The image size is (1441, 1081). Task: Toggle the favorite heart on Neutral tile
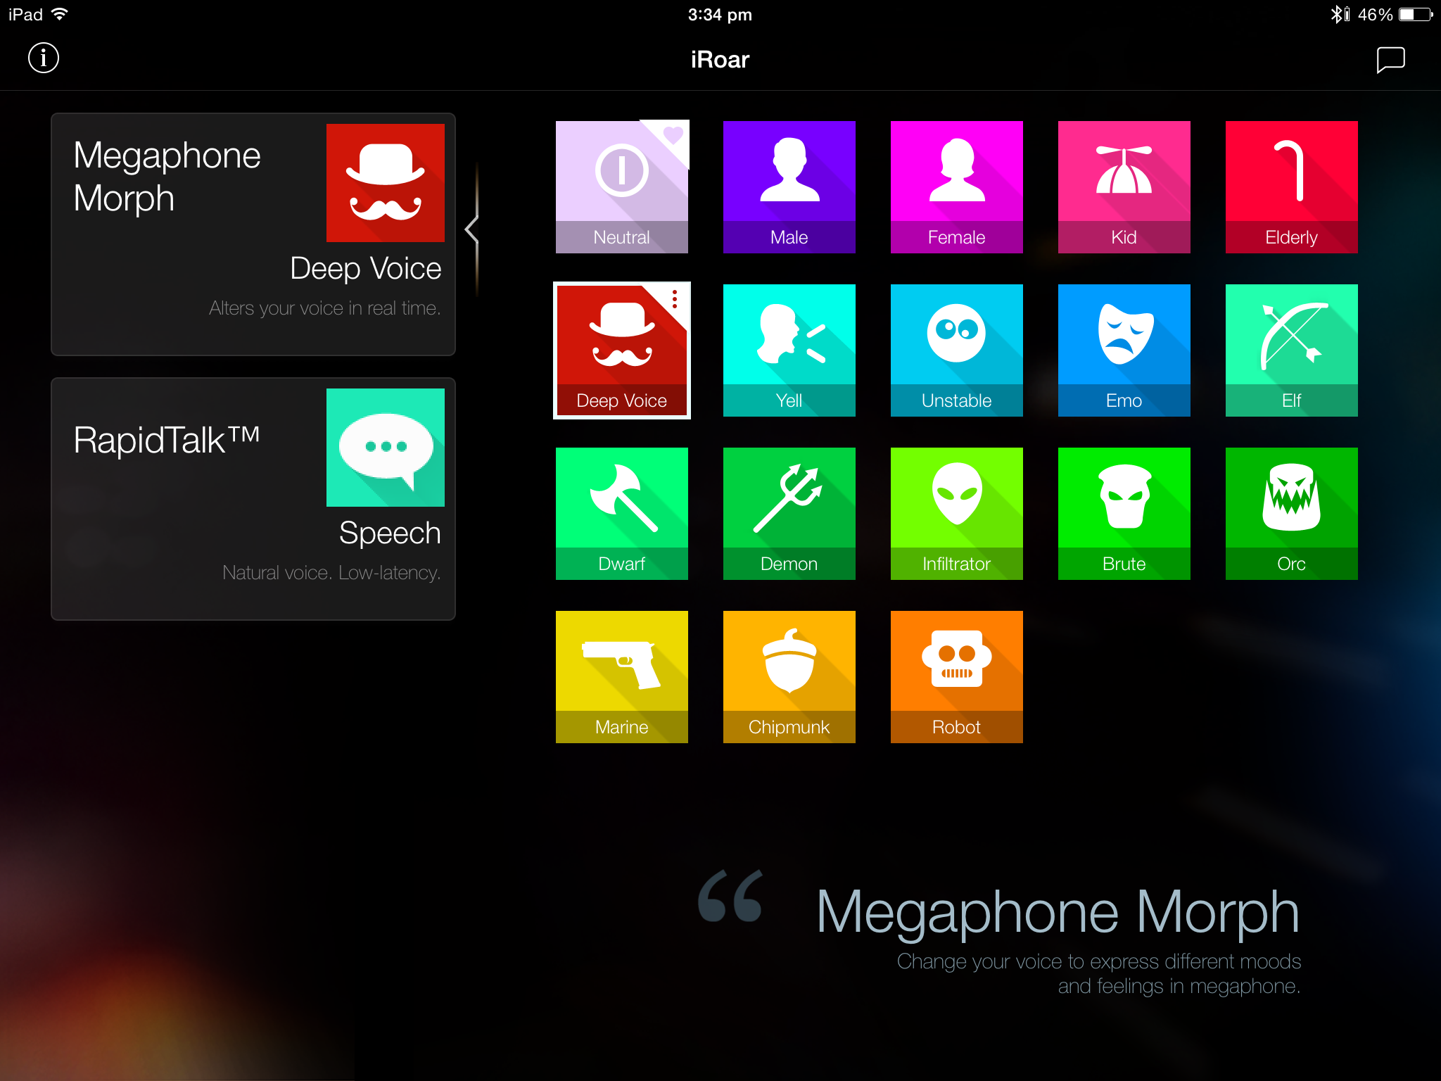[673, 135]
